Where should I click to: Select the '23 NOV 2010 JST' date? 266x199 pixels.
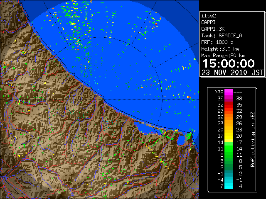tap(232, 73)
